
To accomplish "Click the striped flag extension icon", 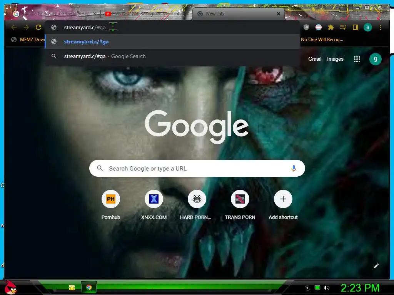I will pyautogui.click(x=318, y=27).
